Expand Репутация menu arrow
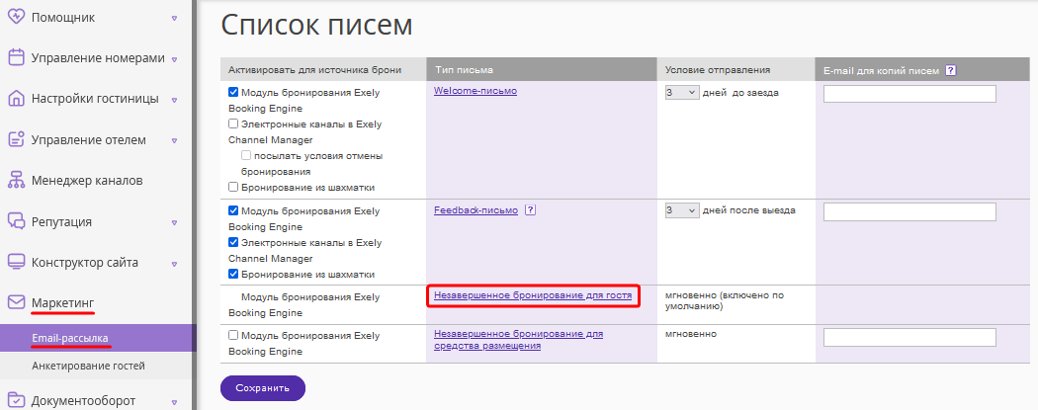The image size is (1038, 410). [x=174, y=222]
